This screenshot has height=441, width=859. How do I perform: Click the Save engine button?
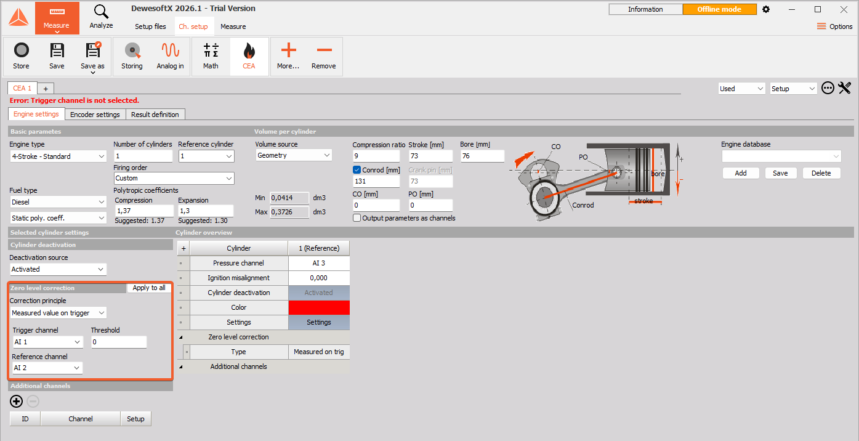[780, 173]
